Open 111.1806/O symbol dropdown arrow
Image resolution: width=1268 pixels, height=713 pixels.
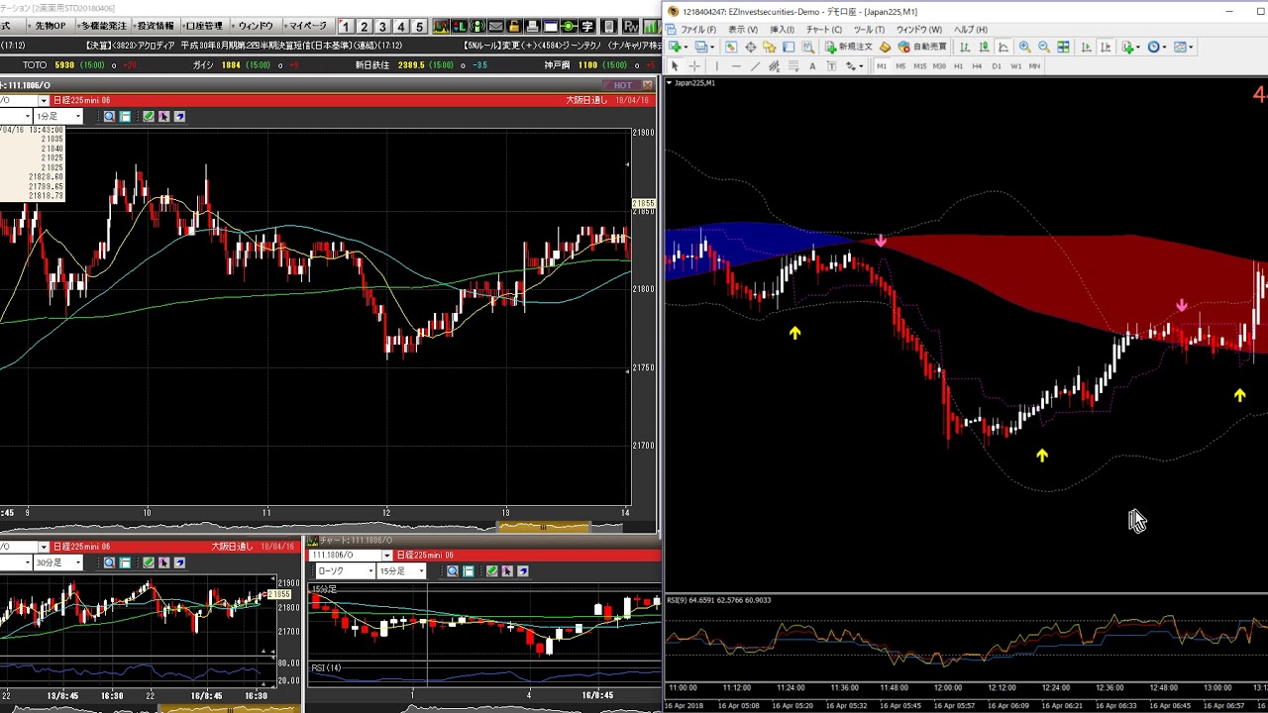click(x=387, y=556)
